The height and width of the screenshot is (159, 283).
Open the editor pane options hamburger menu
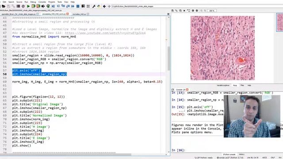click(x=168, y=14)
